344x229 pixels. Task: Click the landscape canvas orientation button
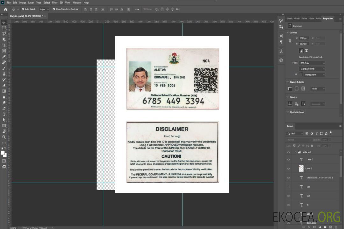(x=306, y=51)
